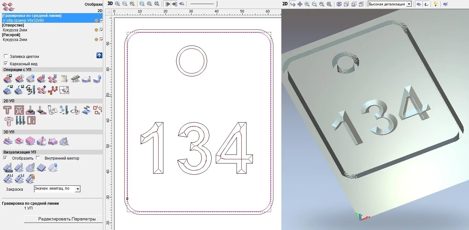Uncheck Каркасный вид checkbox

[x=6, y=64]
